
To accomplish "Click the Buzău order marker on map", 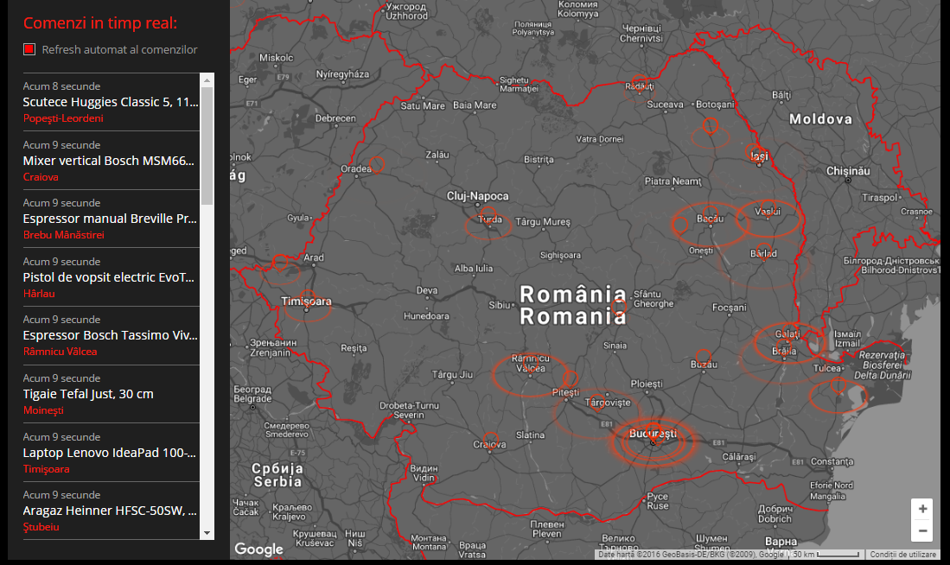I will click(x=703, y=358).
